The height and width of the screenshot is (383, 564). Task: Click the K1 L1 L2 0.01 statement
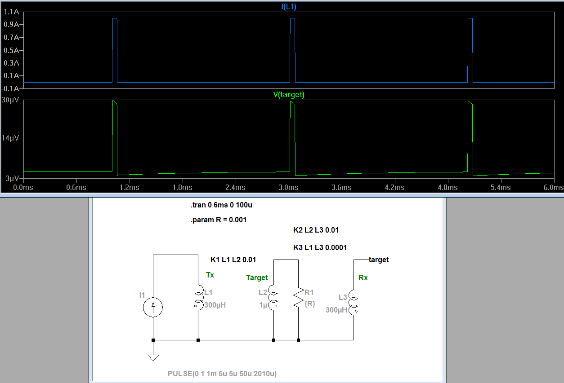(233, 260)
